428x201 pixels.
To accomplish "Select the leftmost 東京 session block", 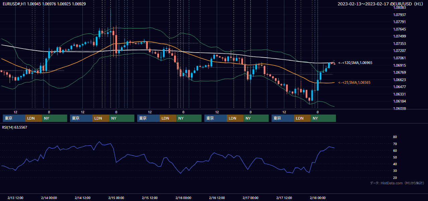I will click(x=14, y=118).
